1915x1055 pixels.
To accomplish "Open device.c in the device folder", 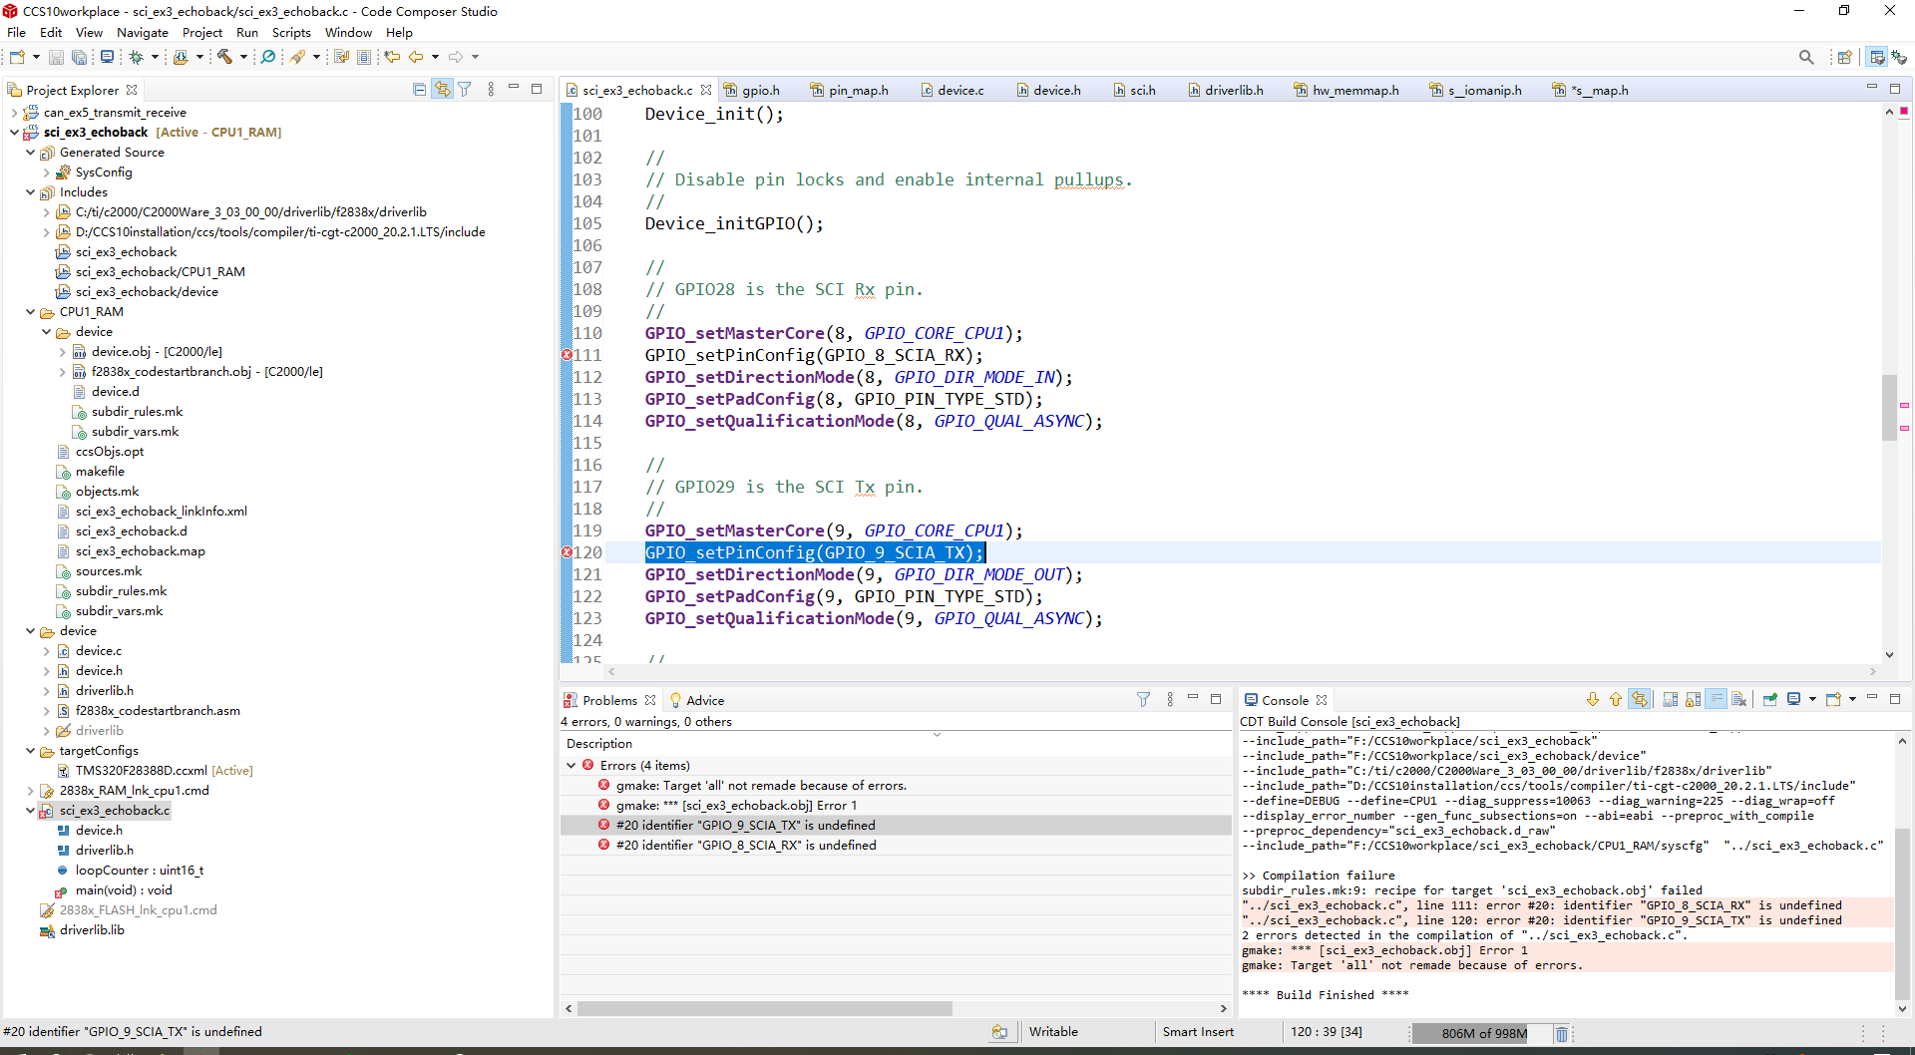I will (99, 651).
